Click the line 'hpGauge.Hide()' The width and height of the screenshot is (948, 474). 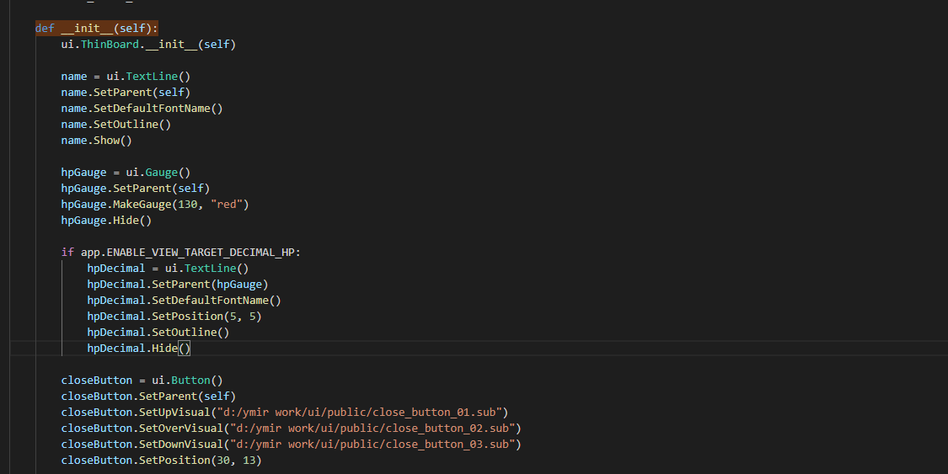click(x=106, y=221)
